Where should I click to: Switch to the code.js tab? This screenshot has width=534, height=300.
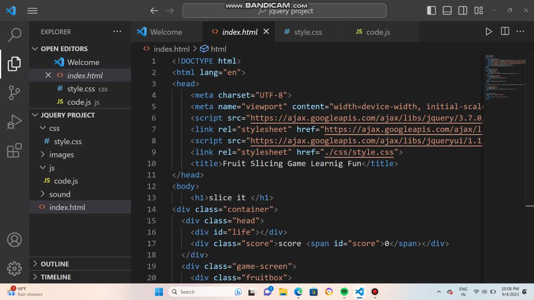click(x=378, y=32)
